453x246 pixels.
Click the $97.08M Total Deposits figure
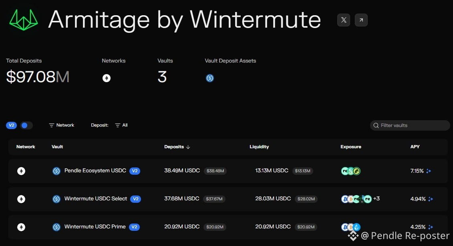pyautogui.click(x=38, y=77)
